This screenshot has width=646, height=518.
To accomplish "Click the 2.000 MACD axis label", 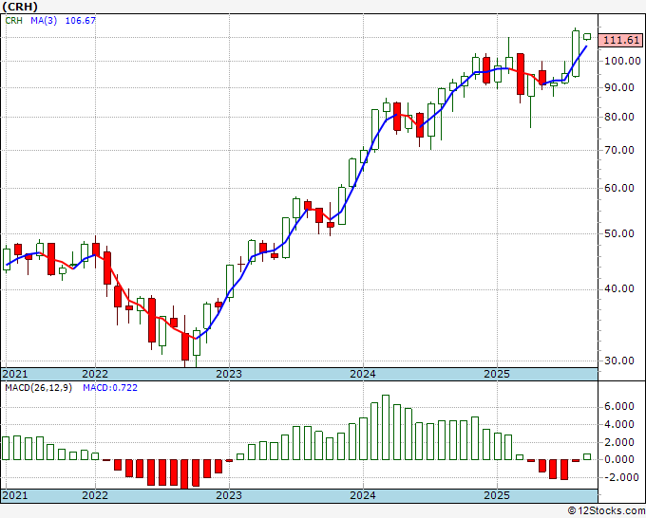I will pyautogui.click(x=619, y=443).
